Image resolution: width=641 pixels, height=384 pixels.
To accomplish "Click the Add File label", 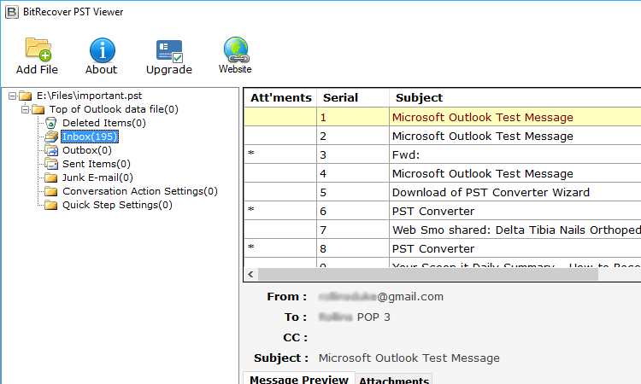I will point(37,70).
